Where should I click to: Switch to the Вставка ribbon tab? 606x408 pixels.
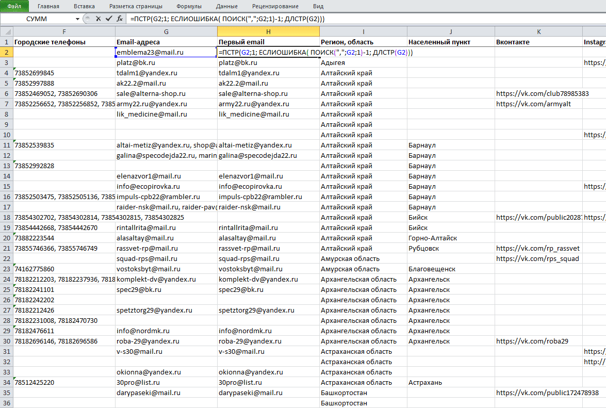click(x=84, y=6)
